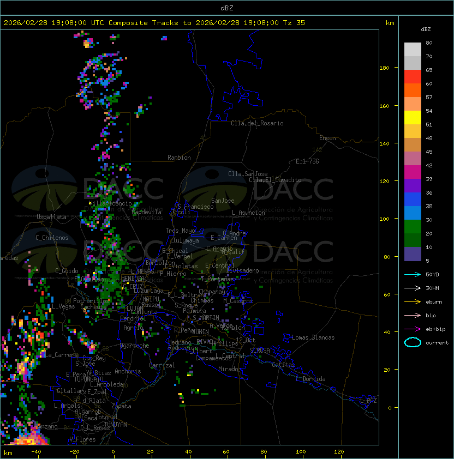
Task: Select the red 60-65 dBZ color band
Action: (413, 77)
